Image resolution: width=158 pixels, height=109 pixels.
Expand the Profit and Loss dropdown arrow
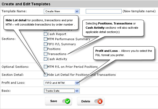pos(77,83)
